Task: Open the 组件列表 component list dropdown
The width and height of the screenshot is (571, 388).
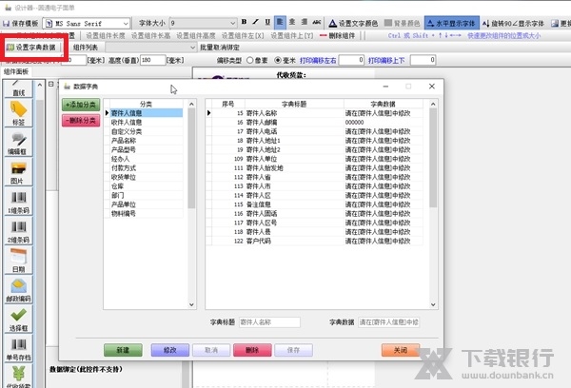Action: click(192, 48)
